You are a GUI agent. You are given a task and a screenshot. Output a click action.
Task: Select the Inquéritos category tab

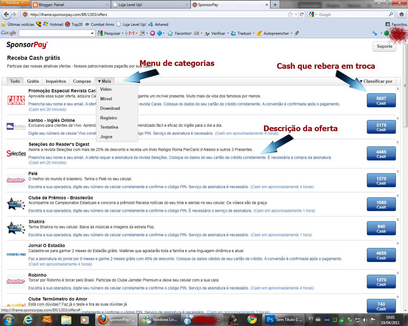[56, 81]
